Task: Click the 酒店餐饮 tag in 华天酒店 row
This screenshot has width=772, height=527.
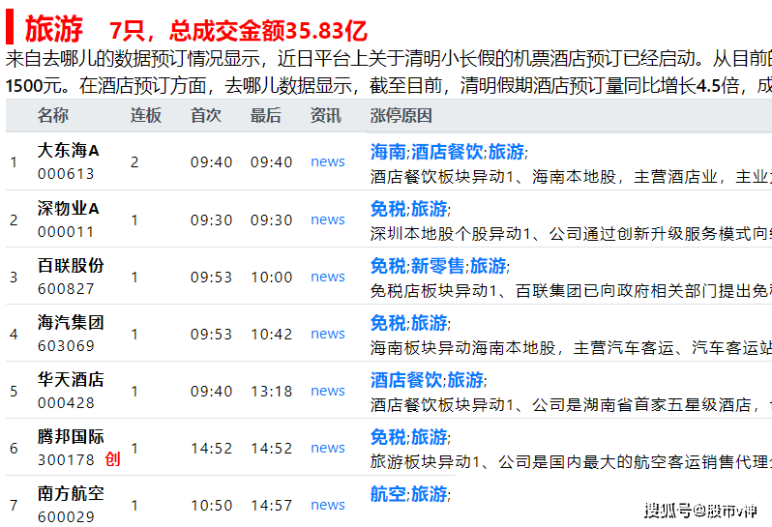Action: 406,380
